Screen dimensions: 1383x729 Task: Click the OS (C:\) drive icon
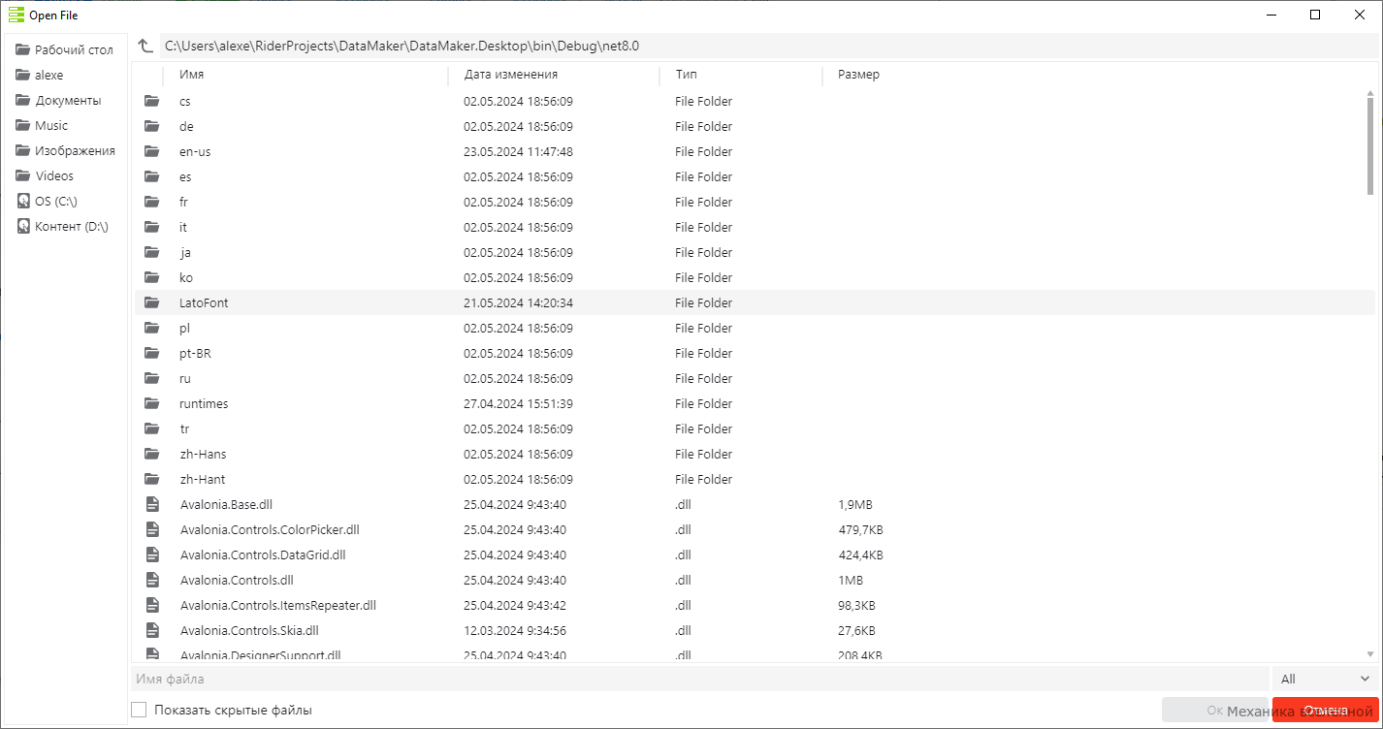pos(23,201)
